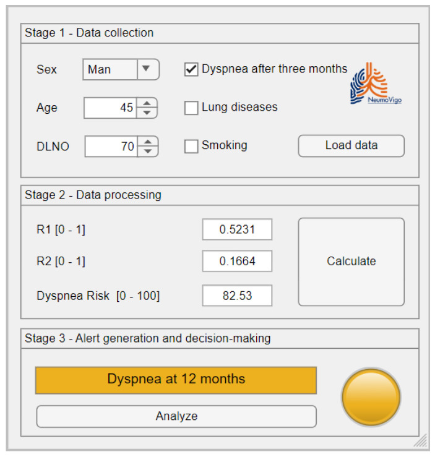This screenshot has height=457, width=435.
Task: Decrease DLNO using down spinner arrow
Action: click(147, 152)
